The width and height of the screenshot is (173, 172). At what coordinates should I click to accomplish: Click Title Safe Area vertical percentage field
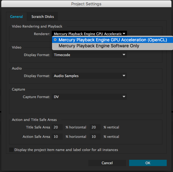[x=95, y=127]
